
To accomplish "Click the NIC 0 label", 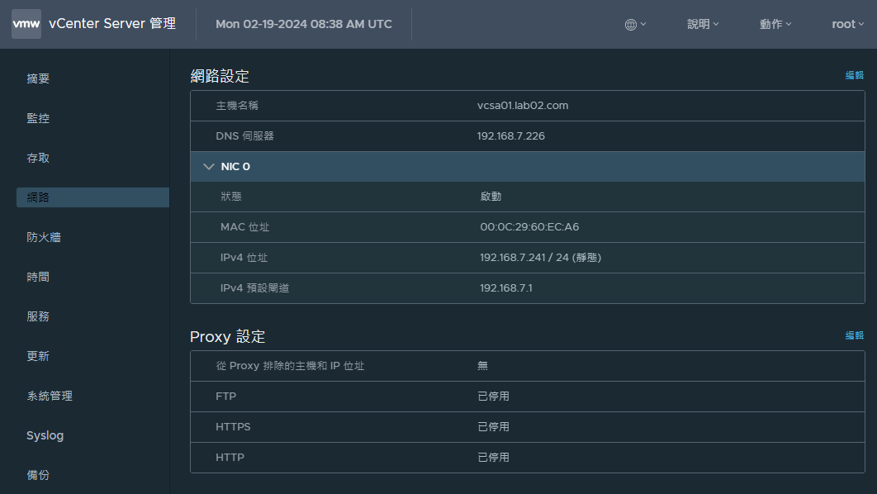I will pos(235,167).
